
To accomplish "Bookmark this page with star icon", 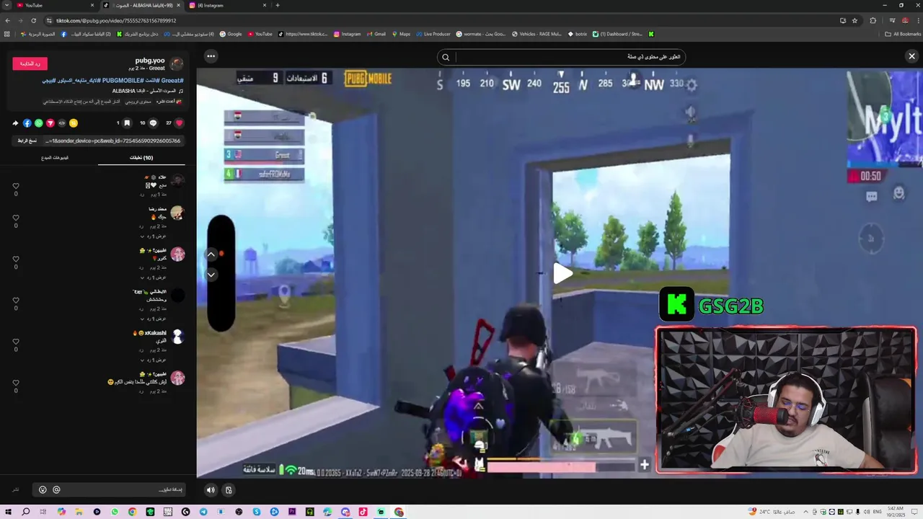I will (854, 20).
